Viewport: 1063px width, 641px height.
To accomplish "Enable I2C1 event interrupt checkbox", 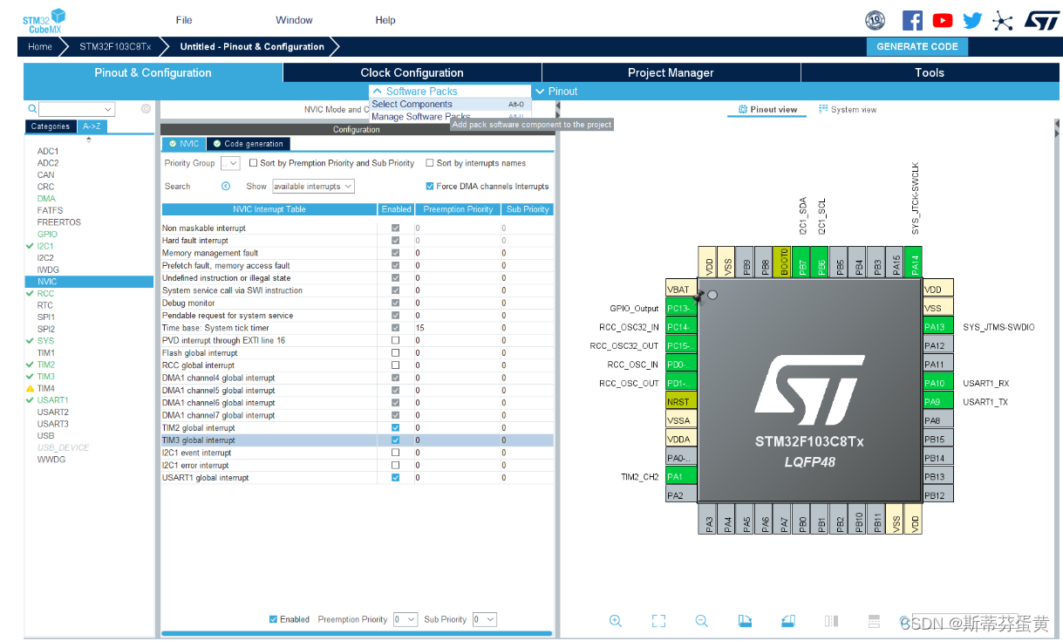I will 396,453.
